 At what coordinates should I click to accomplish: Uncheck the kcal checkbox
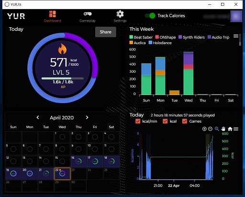tap(165, 121)
